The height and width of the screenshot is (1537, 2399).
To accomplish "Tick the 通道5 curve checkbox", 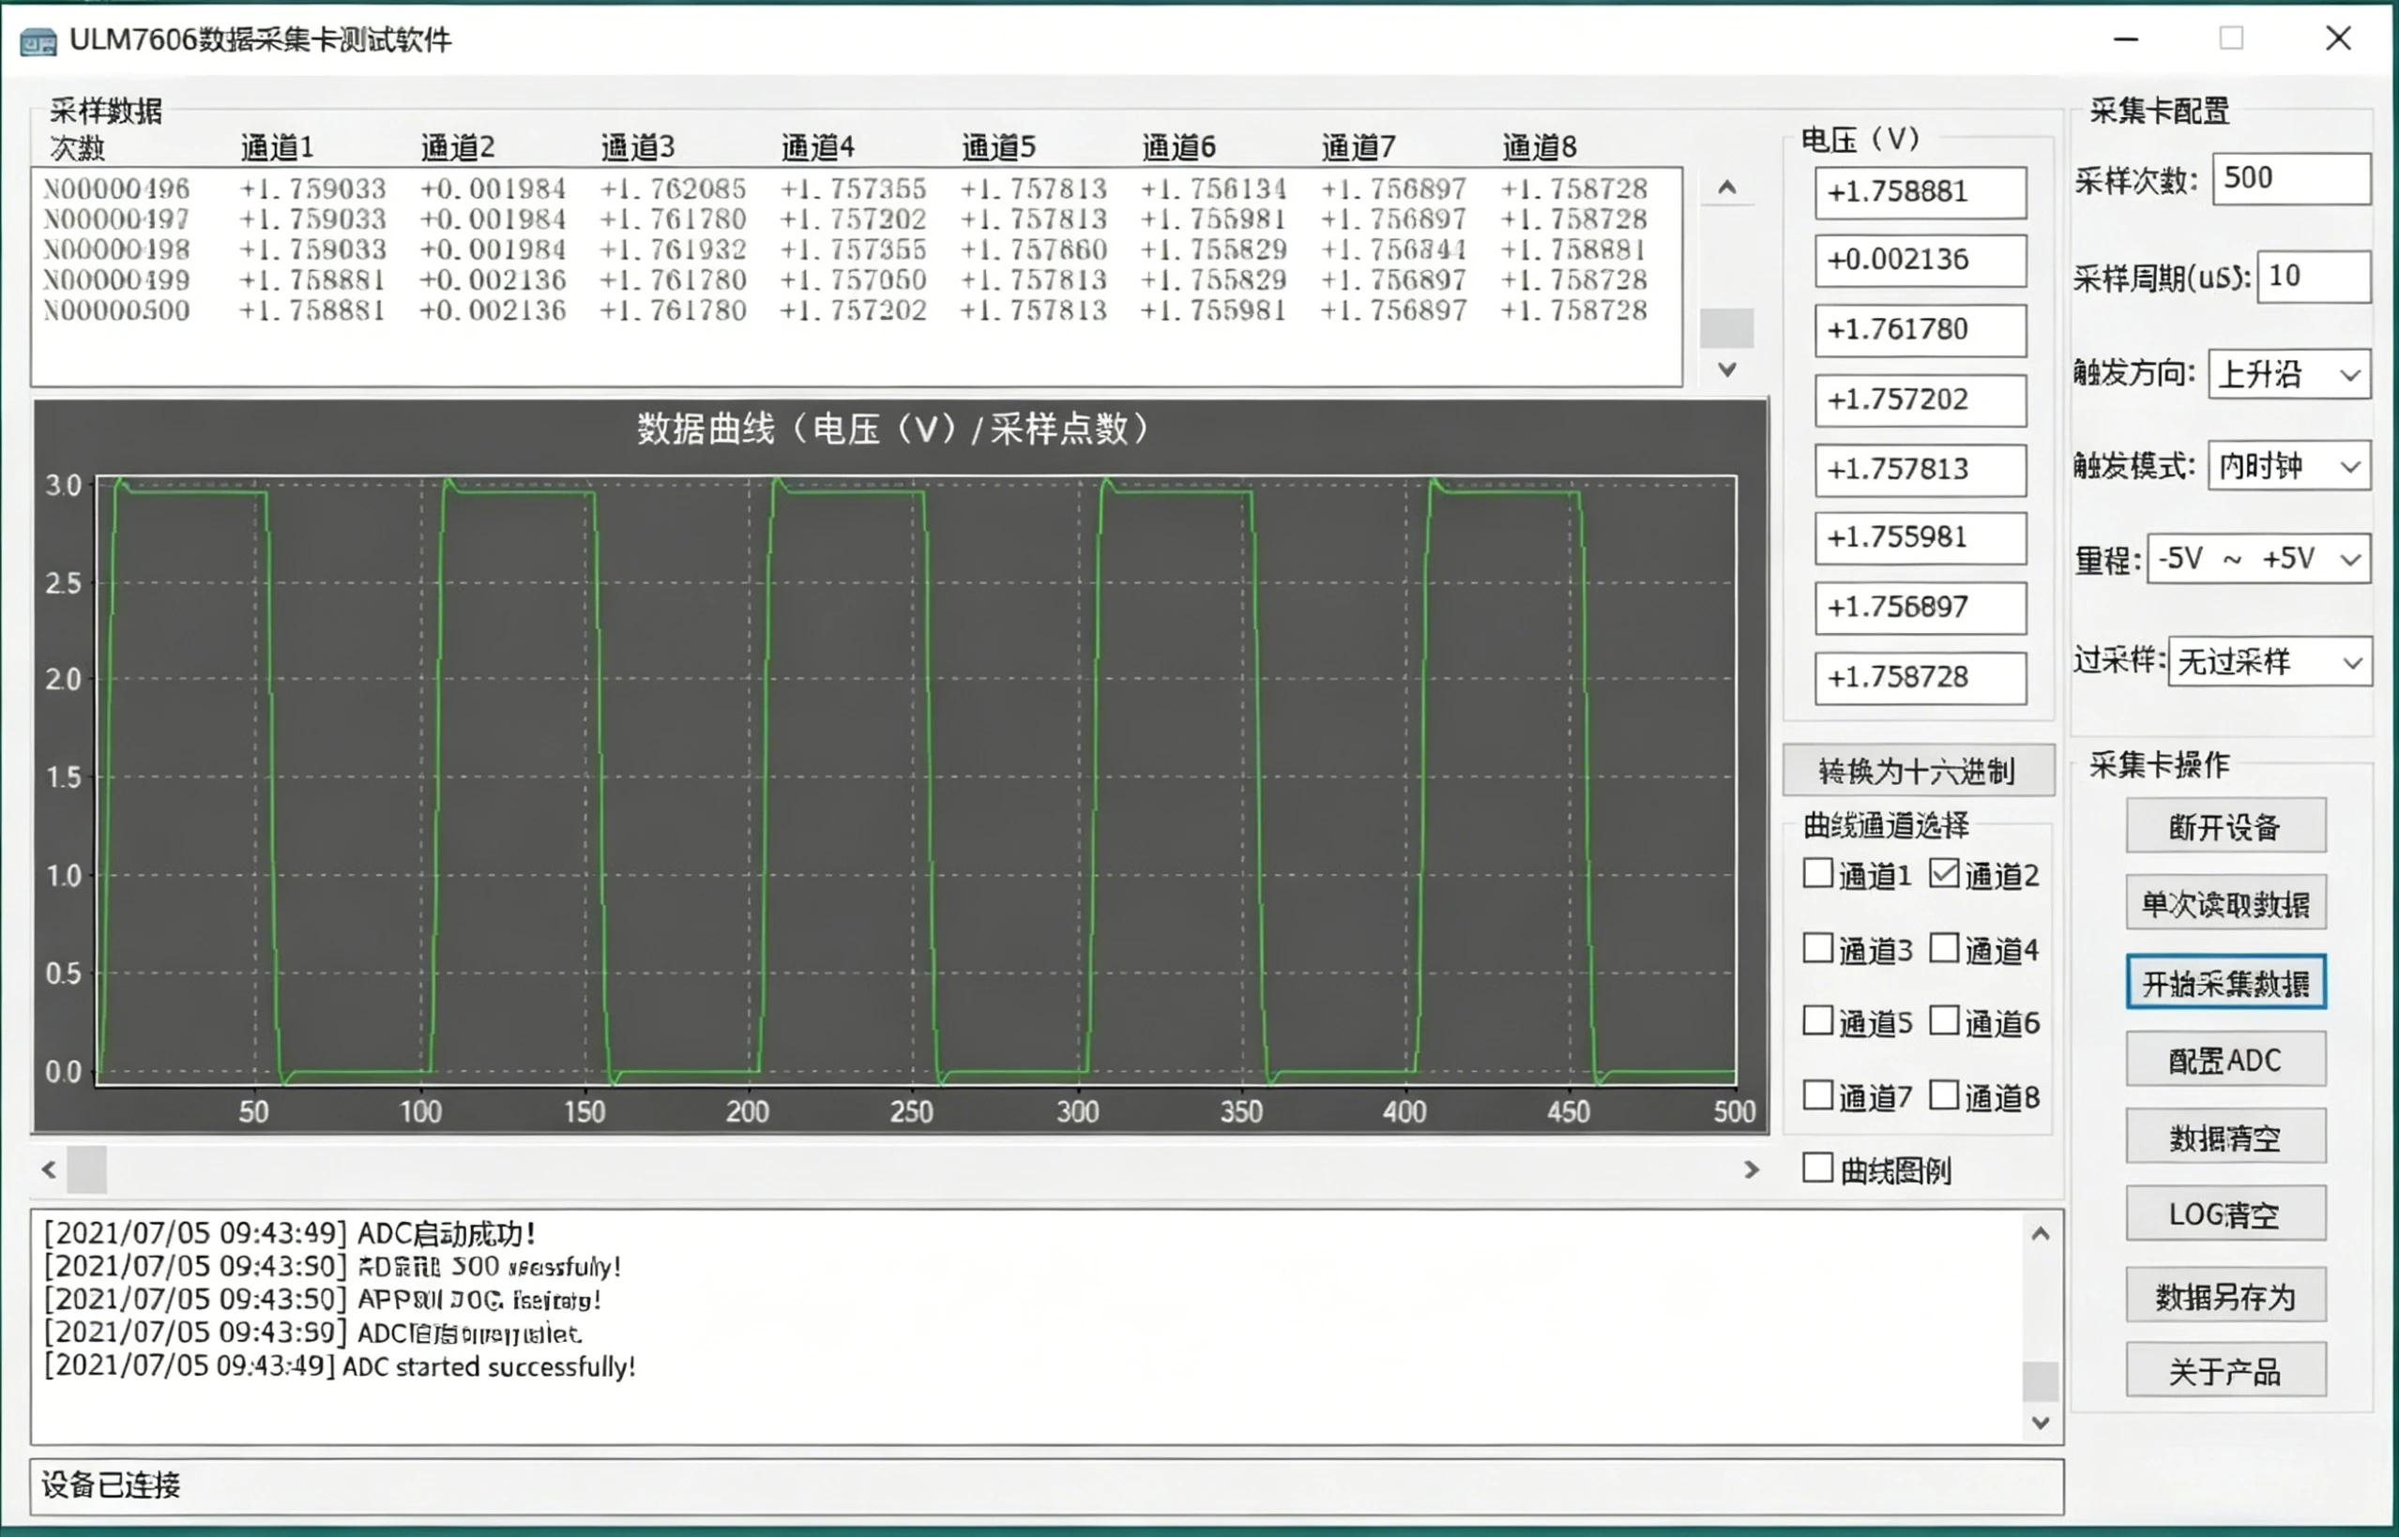I will [1818, 1021].
